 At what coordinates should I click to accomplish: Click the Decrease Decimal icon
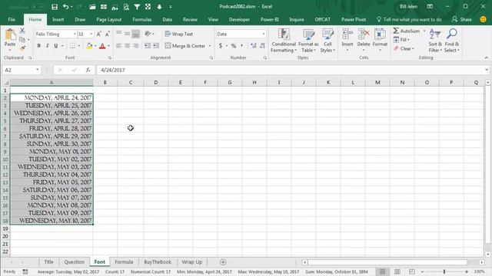coord(262,46)
